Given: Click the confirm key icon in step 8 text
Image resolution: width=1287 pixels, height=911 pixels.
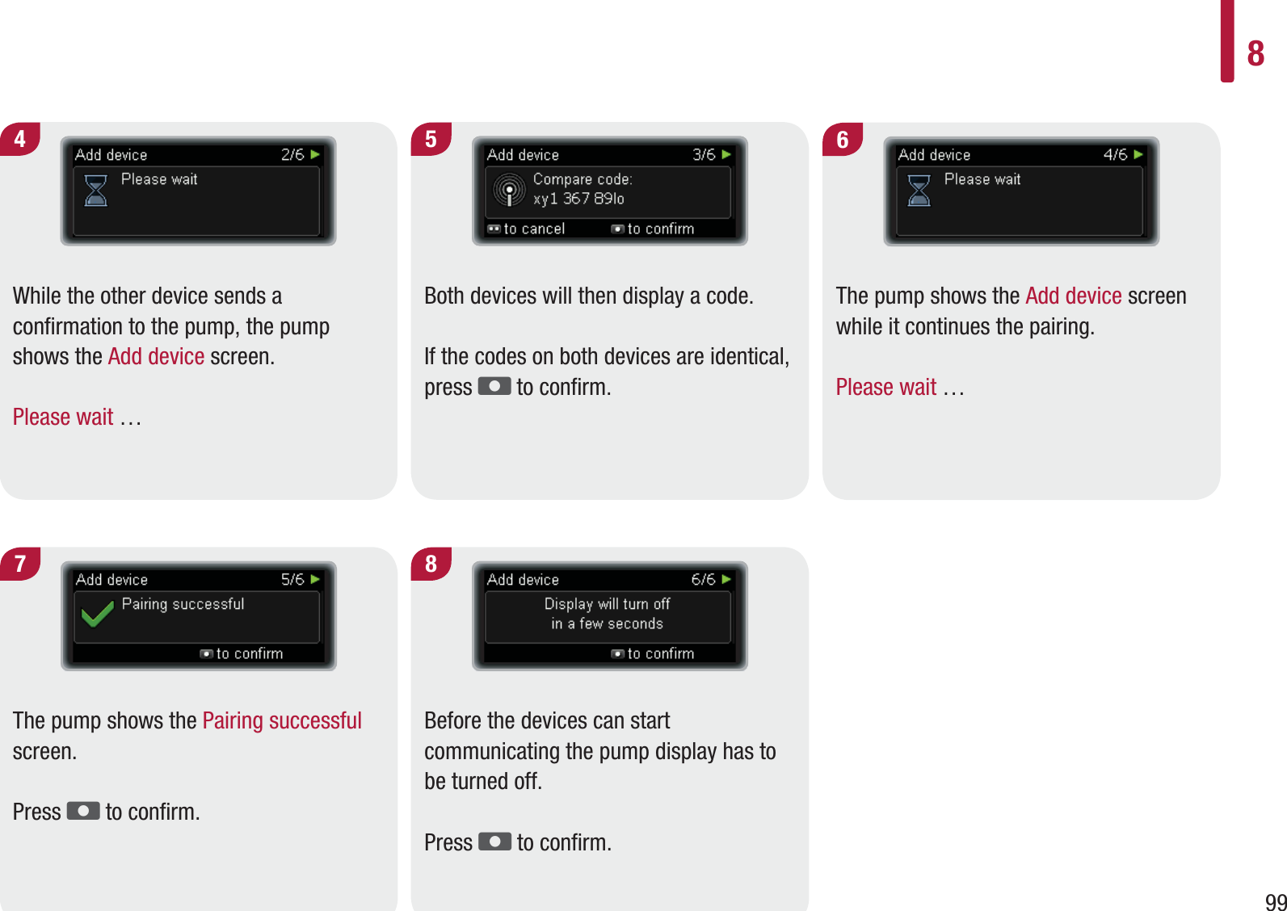Looking at the screenshot, I should click(x=494, y=841).
